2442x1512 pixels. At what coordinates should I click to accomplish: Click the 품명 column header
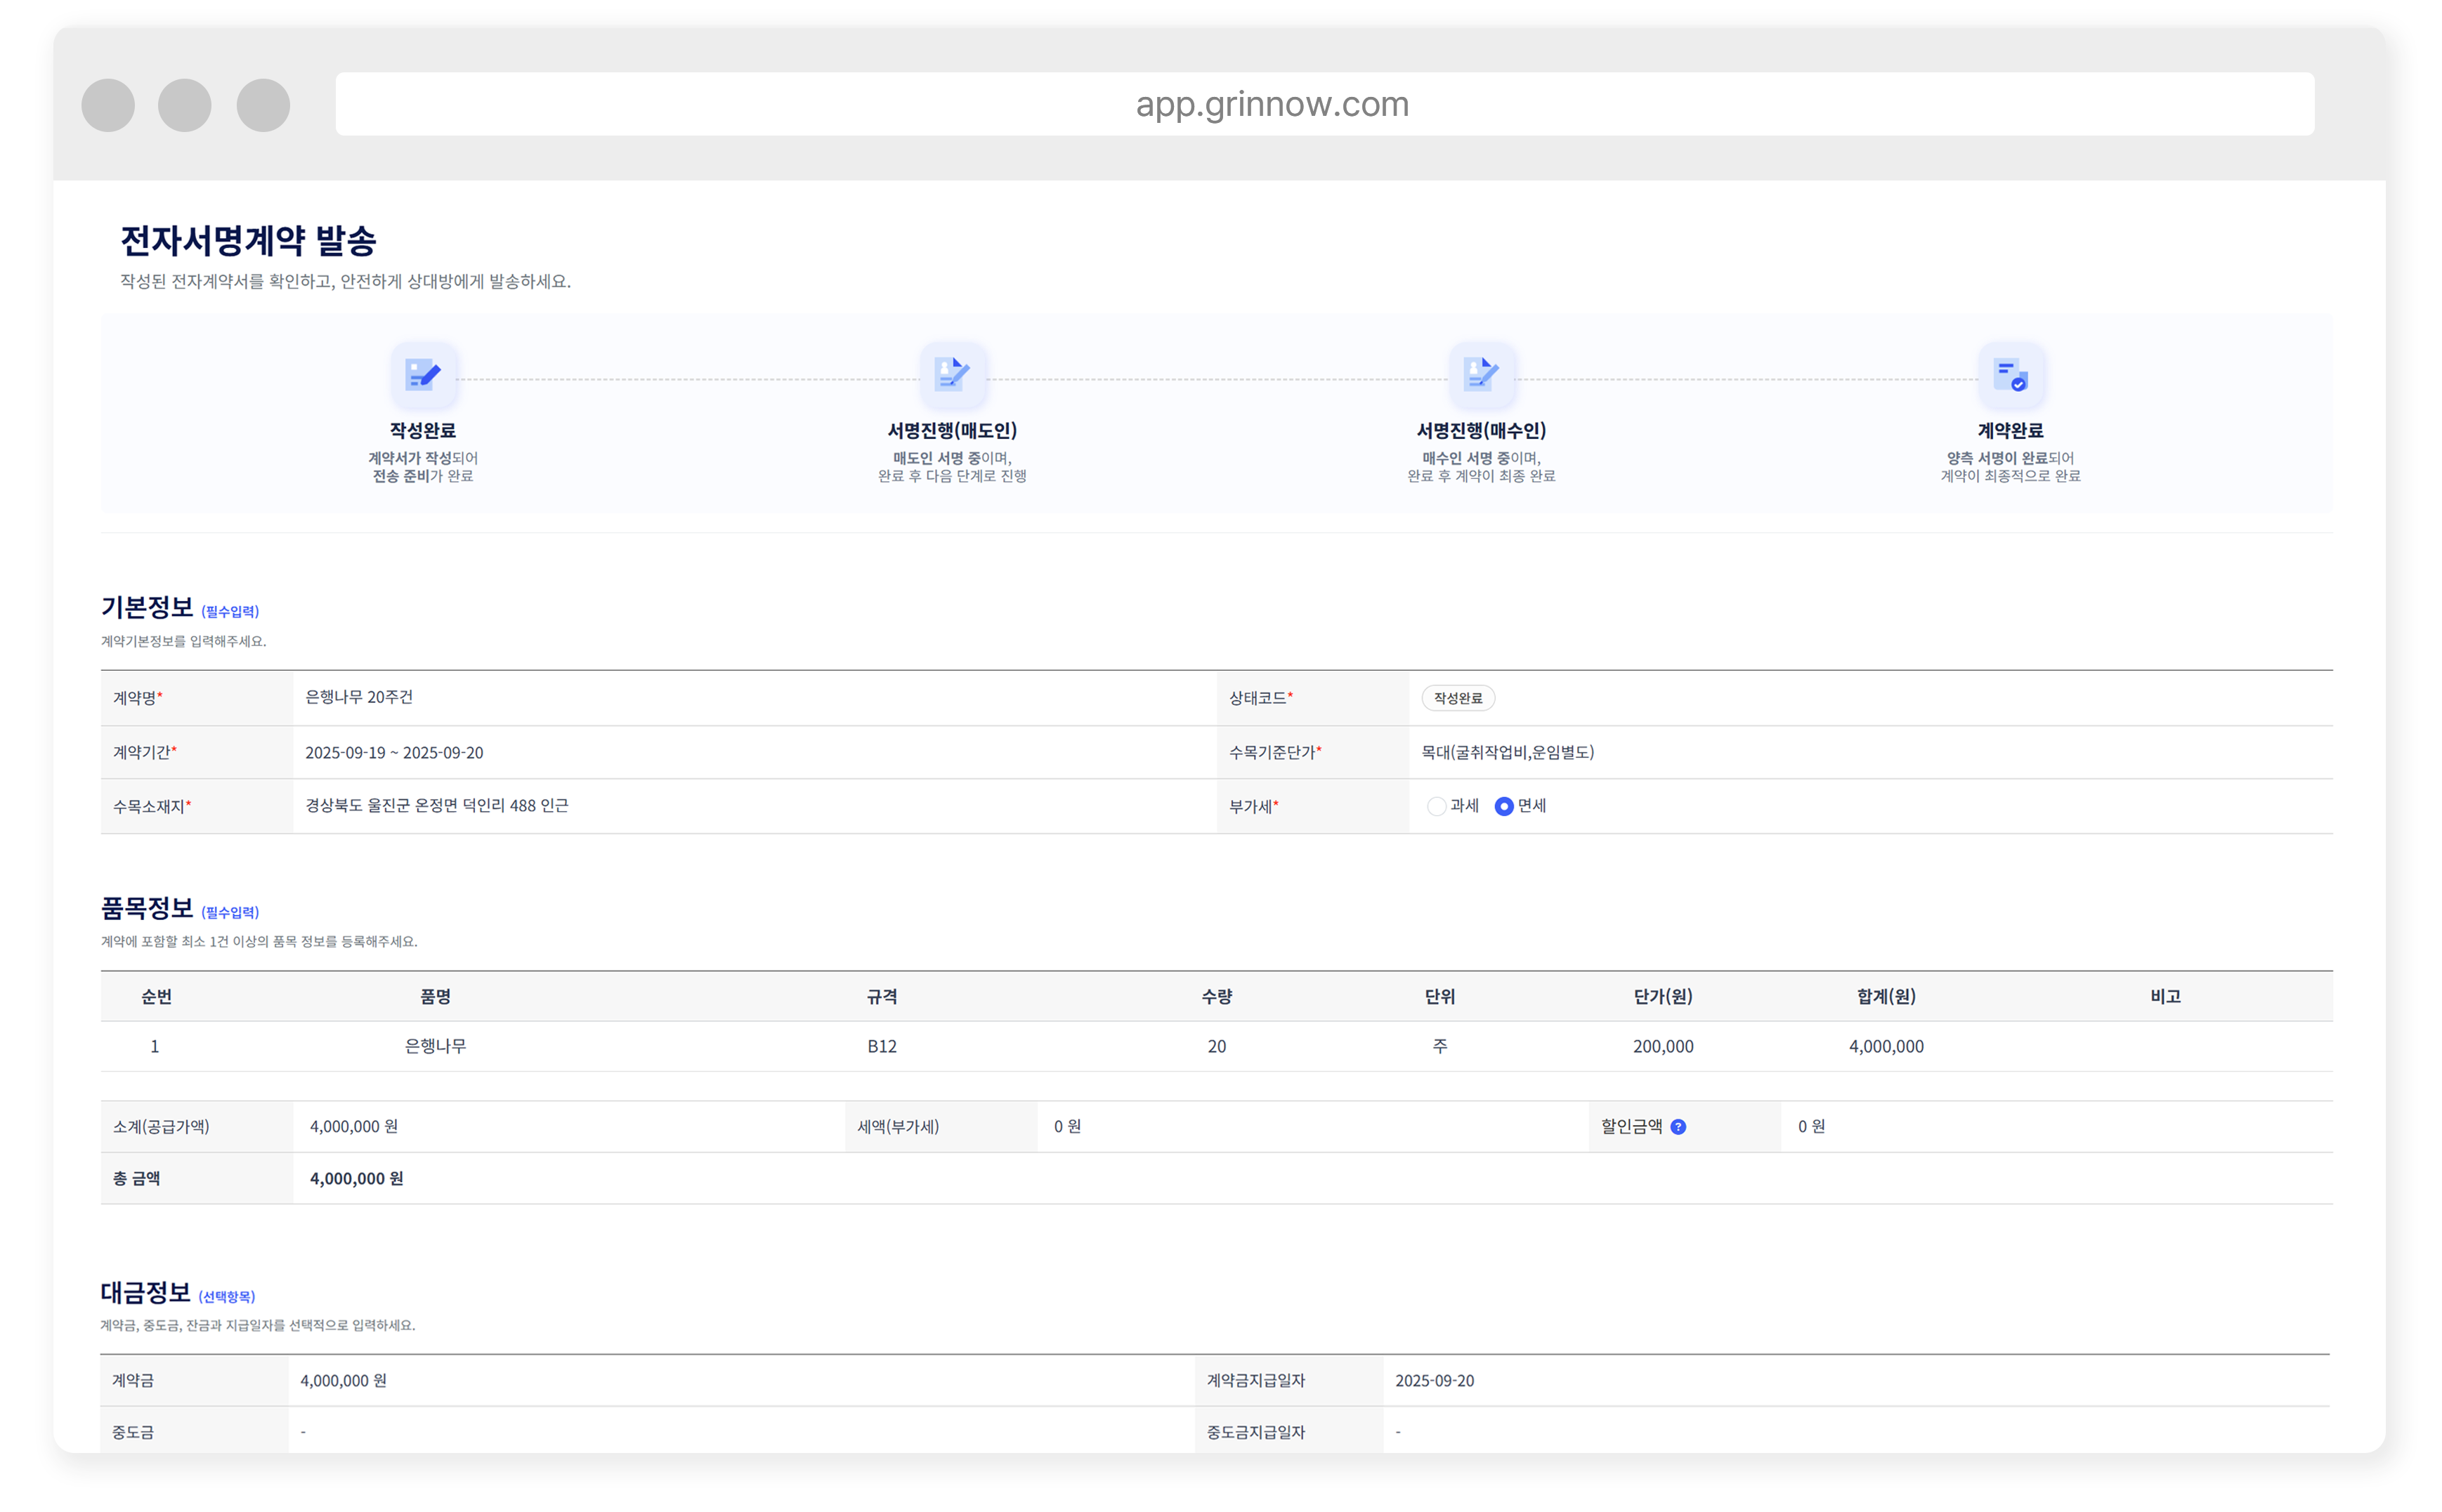tap(435, 996)
